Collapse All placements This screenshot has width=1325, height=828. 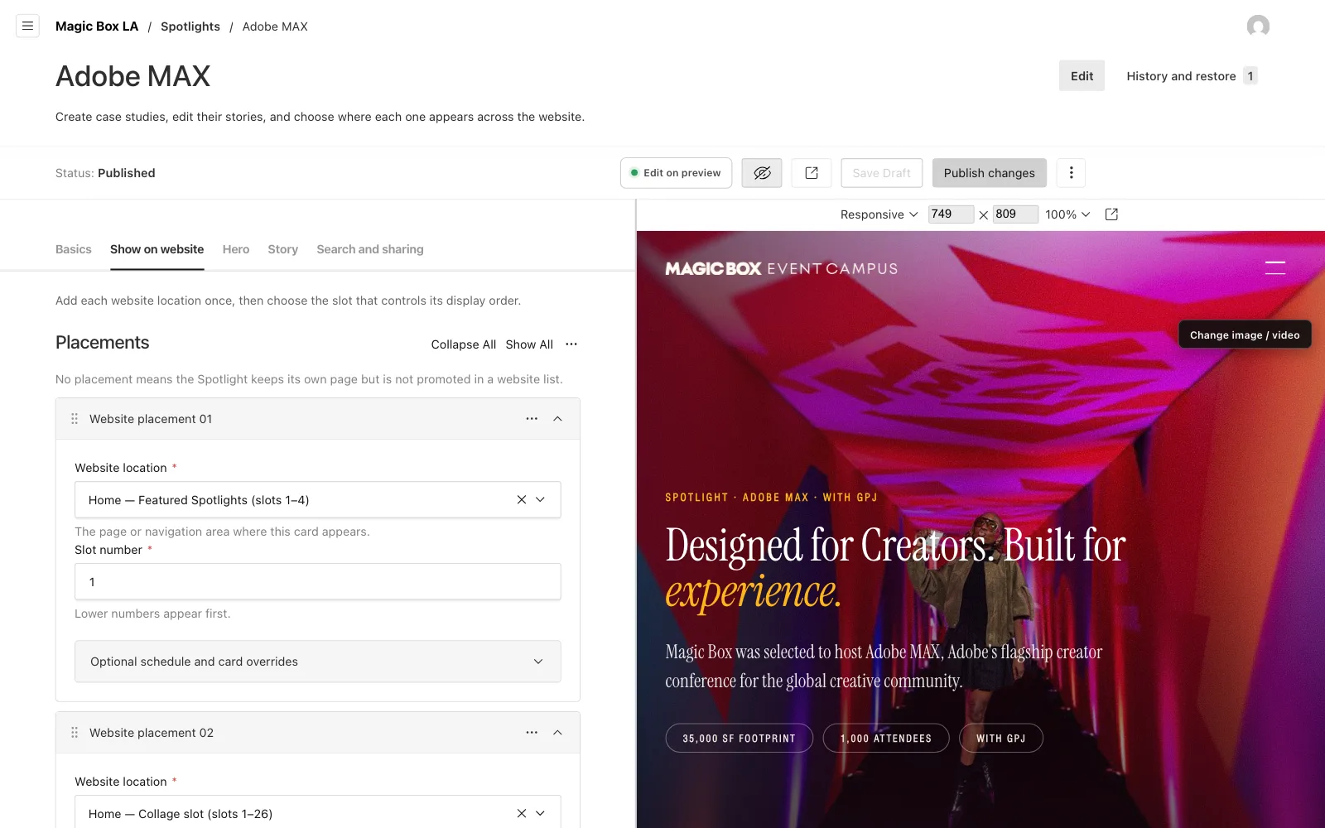point(464,344)
